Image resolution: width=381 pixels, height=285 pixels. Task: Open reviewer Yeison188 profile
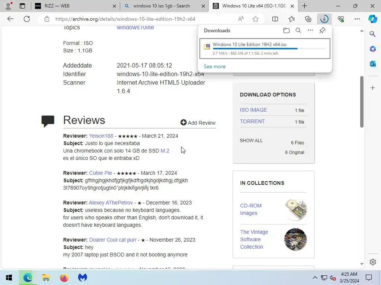point(101,136)
